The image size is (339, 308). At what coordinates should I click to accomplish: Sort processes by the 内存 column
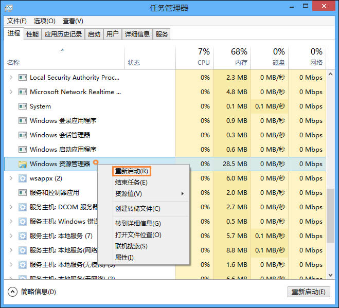pos(232,57)
